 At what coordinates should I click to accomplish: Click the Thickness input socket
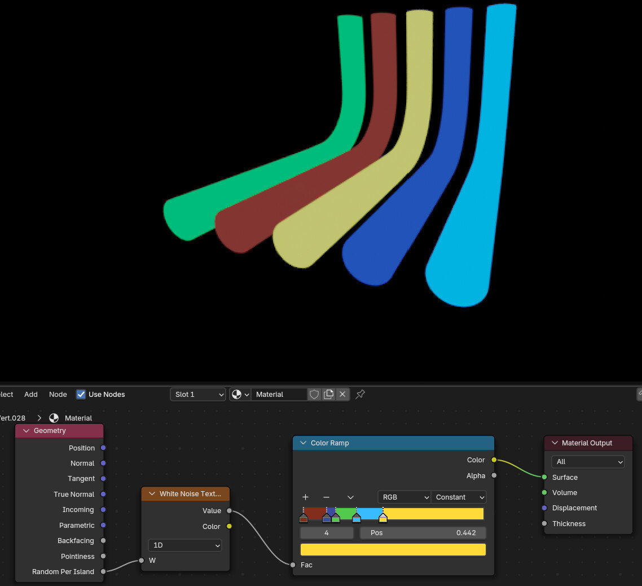pyautogui.click(x=544, y=523)
